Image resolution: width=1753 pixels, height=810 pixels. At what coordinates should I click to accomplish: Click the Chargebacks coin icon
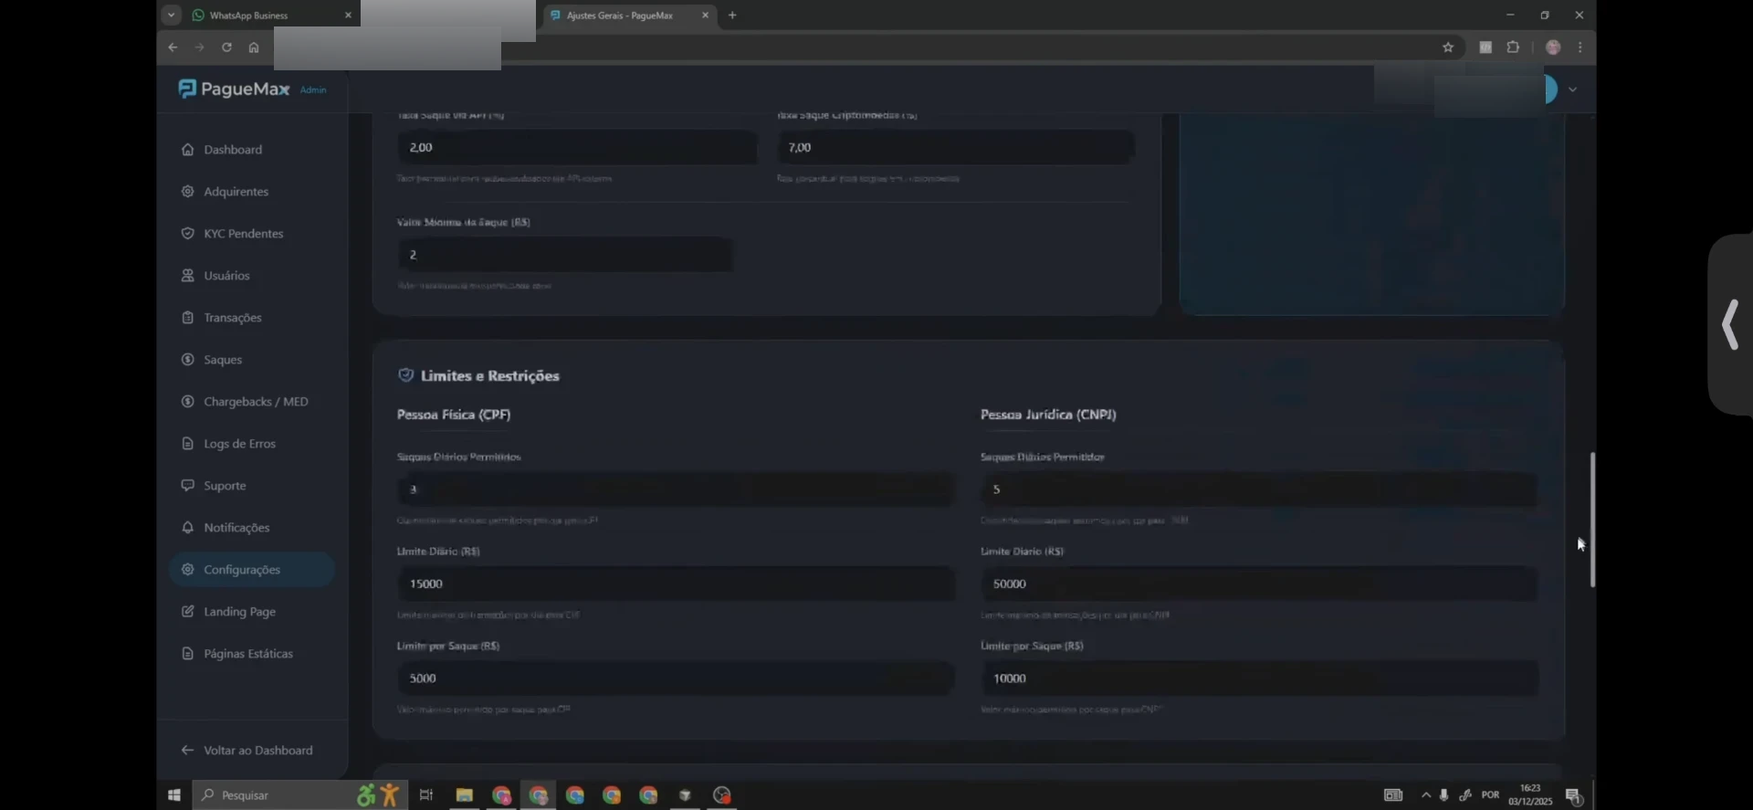pyautogui.click(x=187, y=402)
